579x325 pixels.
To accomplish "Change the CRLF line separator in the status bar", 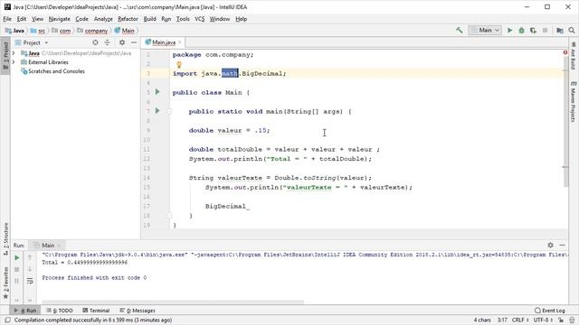I will tap(520, 320).
